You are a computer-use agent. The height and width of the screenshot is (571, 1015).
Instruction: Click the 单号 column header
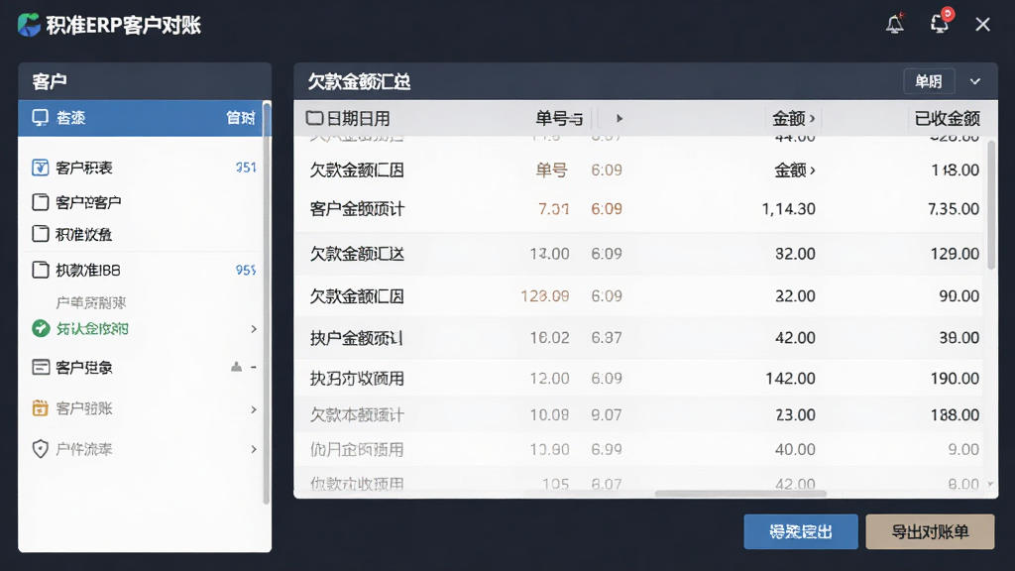tap(559, 119)
